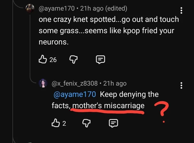The image size is (194, 143).
Task: Open ayame170's profile avatar
Action: pos(30,8)
